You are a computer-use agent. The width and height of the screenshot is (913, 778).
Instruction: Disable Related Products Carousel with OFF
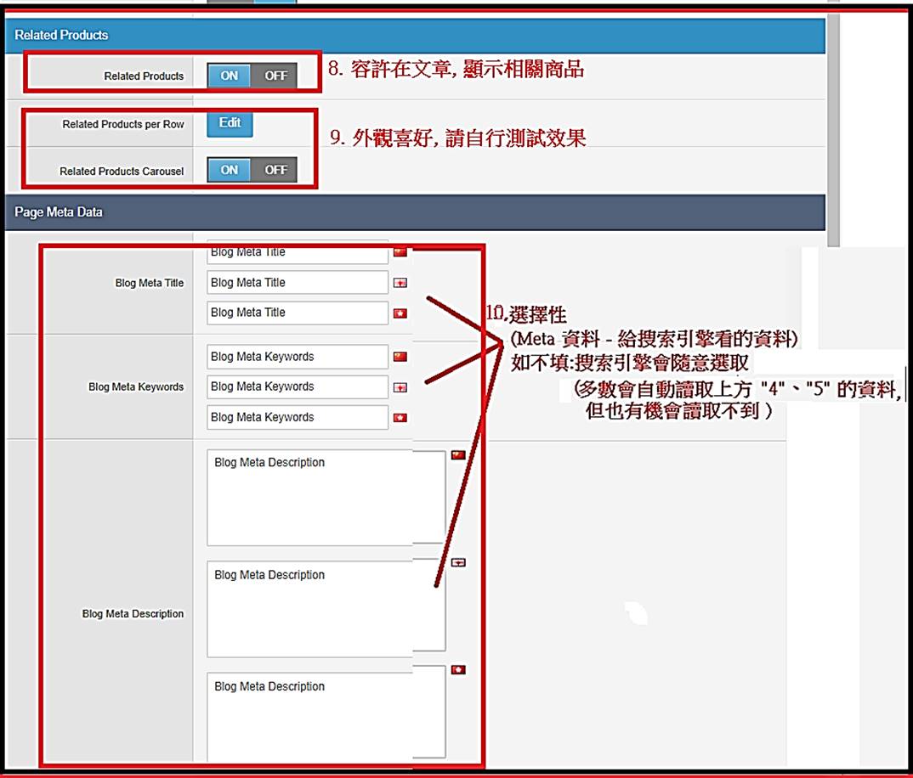(x=275, y=170)
